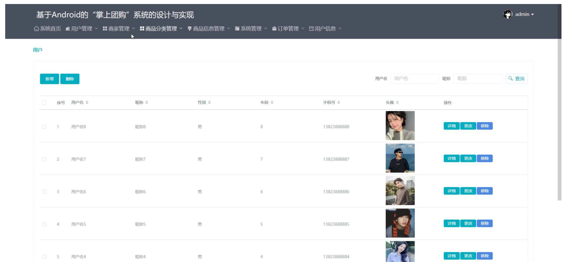Click the icon beside 系统管理
Image resolution: width=569 pixels, height=262 pixels.
point(237,29)
